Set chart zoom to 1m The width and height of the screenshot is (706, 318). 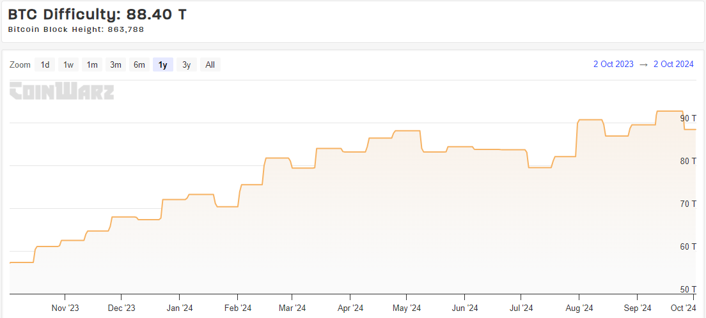pyautogui.click(x=92, y=64)
